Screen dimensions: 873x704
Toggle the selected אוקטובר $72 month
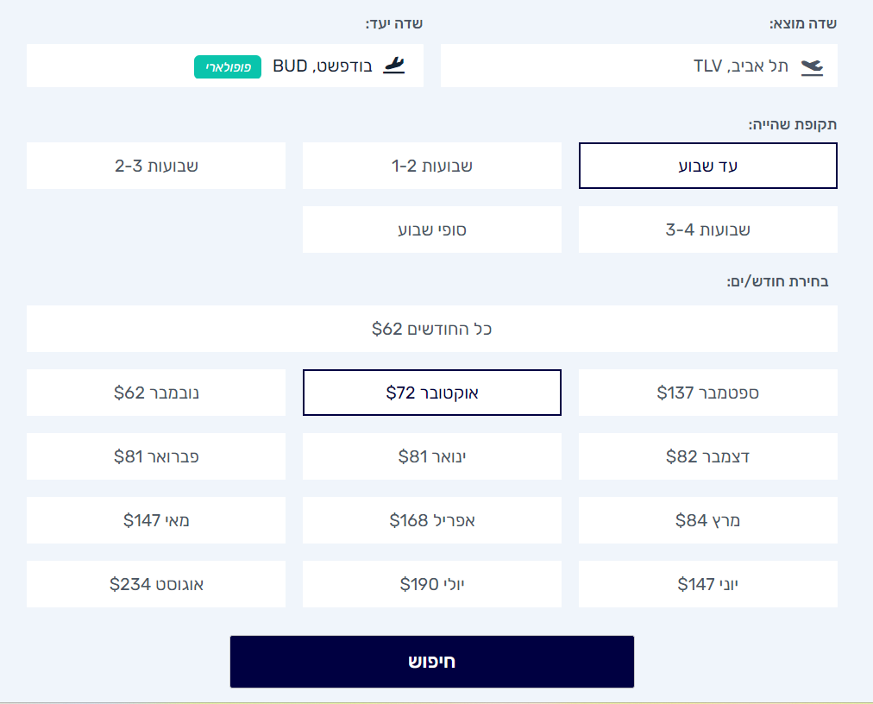[x=432, y=393]
